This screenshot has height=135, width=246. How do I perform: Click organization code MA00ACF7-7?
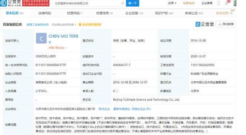(122, 65)
